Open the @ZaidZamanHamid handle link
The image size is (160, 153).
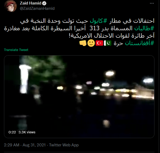coord(37,8)
